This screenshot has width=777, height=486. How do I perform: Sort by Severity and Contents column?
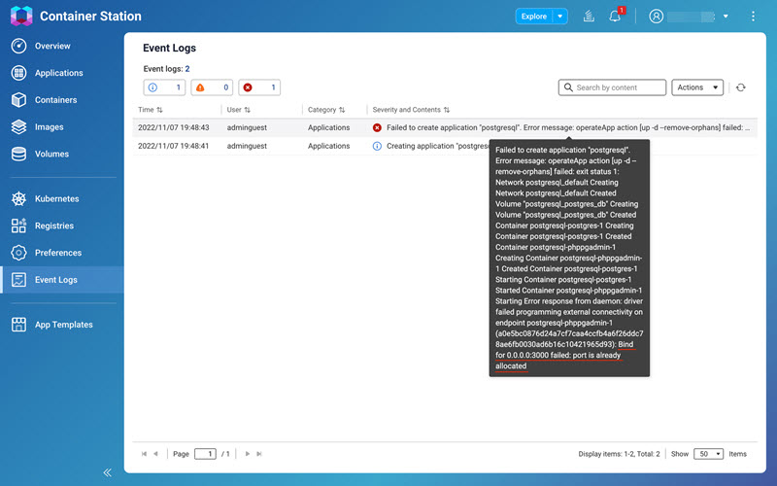[411, 110]
